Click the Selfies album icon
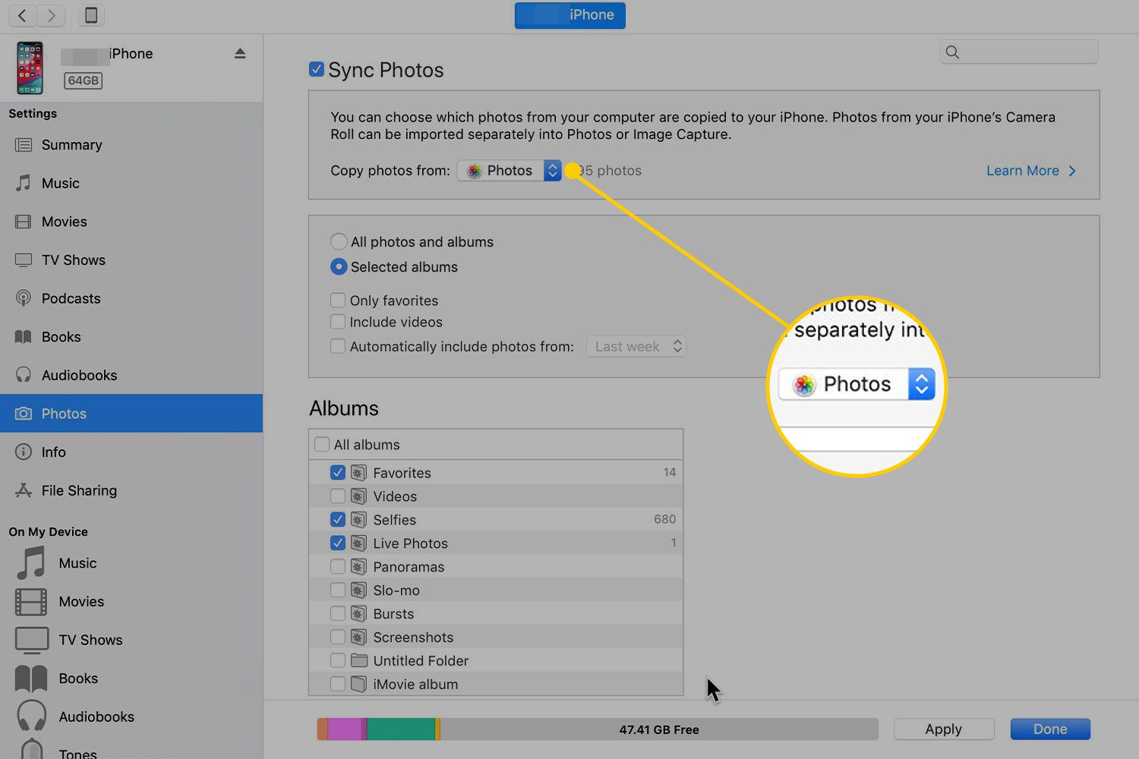Viewport: 1139px width, 759px height. point(358,520)
